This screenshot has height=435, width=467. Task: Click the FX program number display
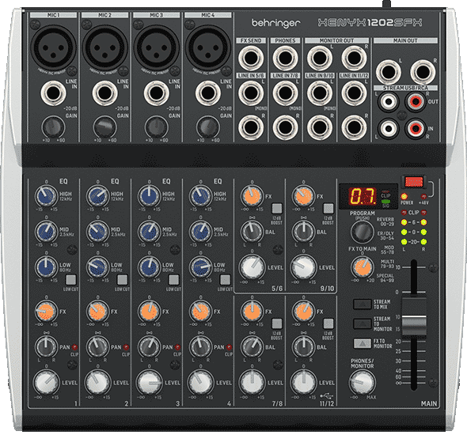[x=363, y=196]
